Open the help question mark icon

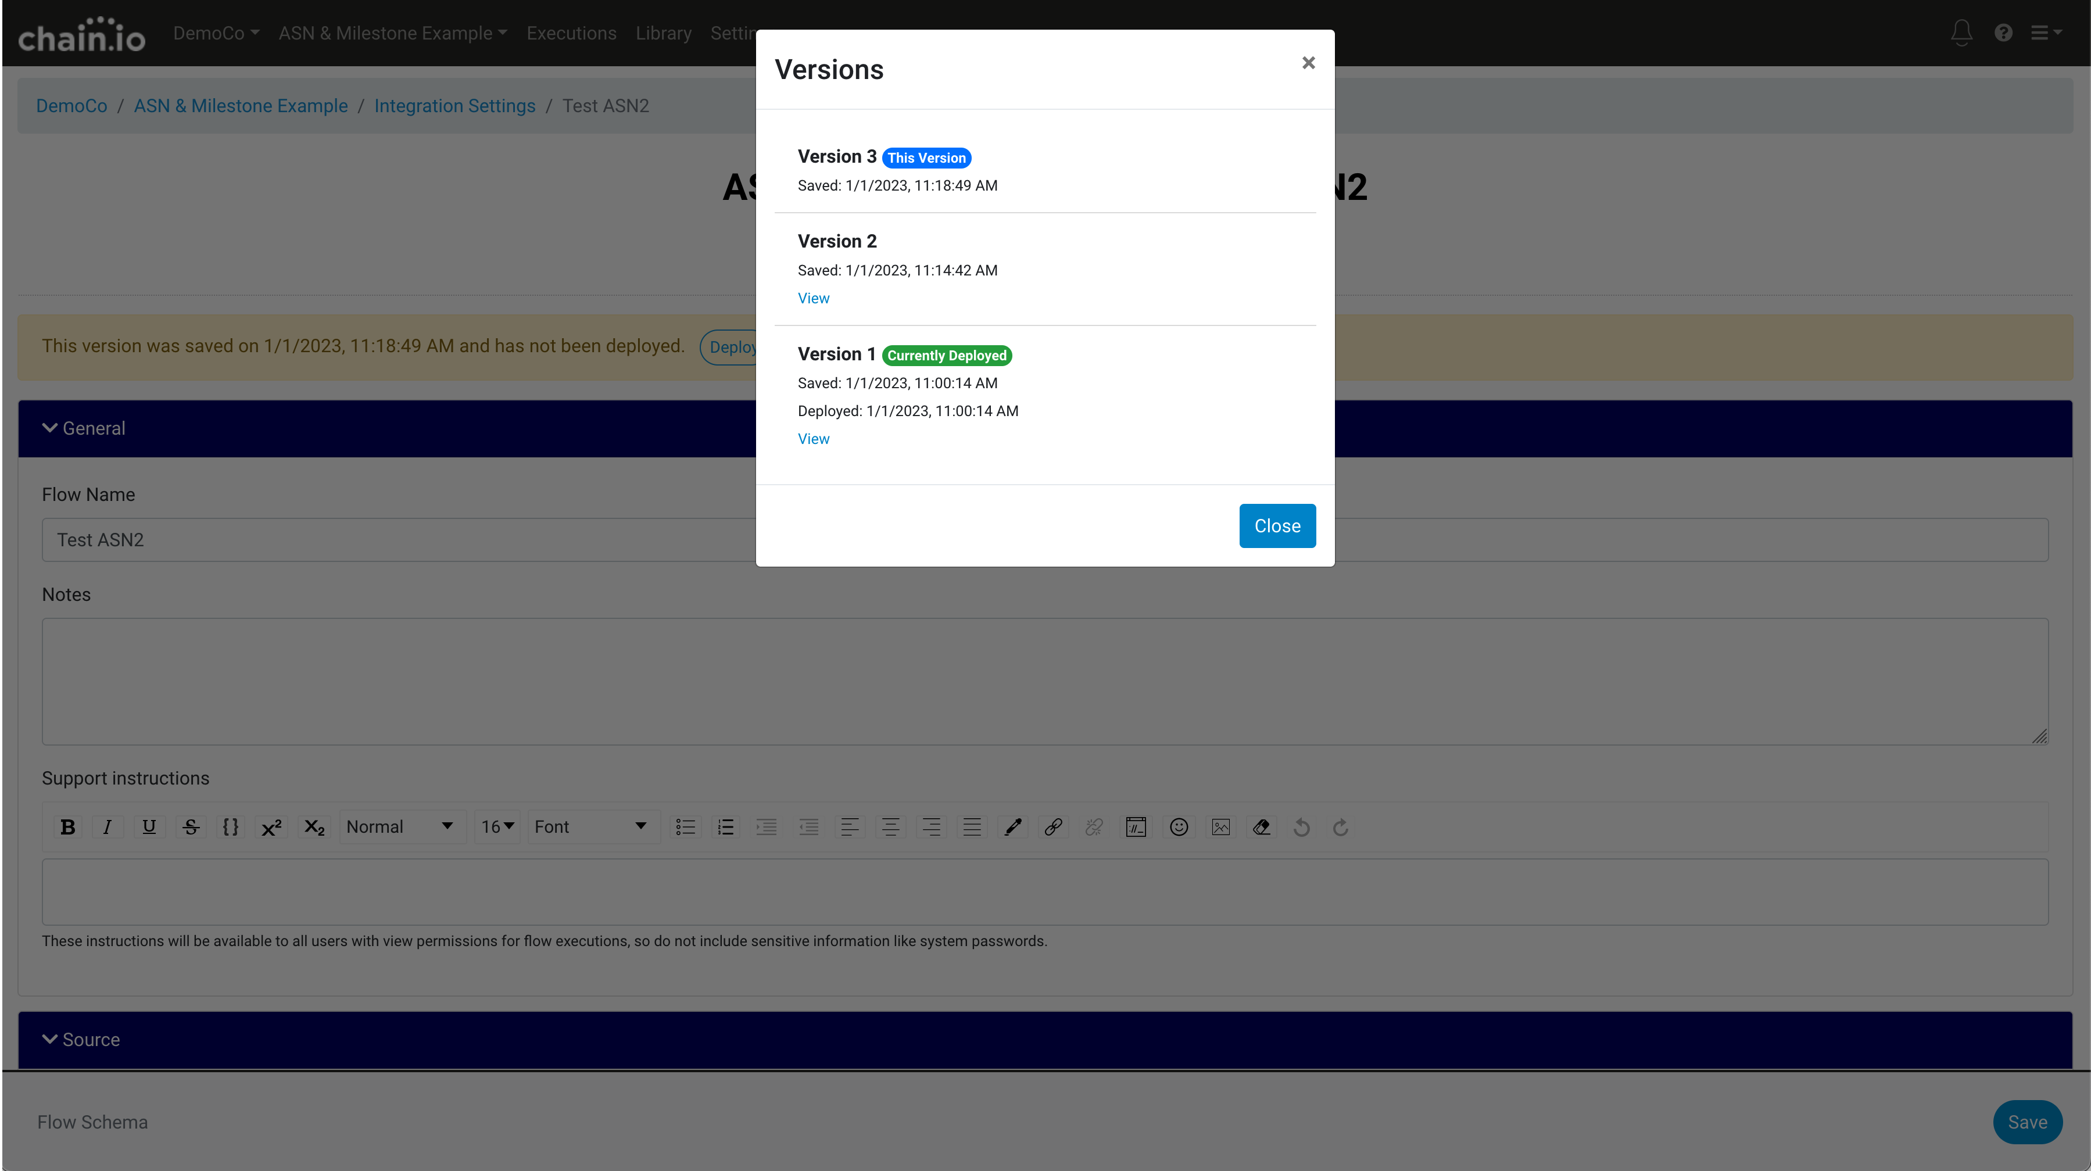(2003, 33)
